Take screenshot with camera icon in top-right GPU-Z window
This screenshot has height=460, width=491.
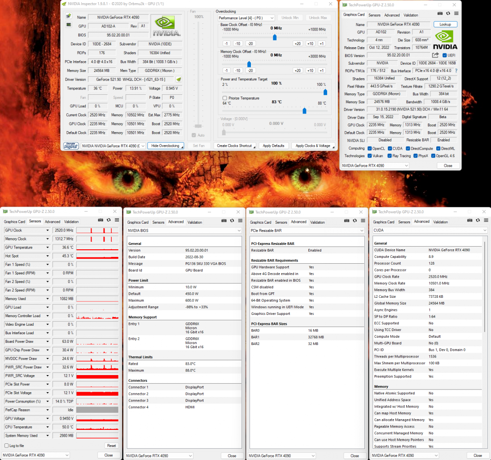[440, 13]
